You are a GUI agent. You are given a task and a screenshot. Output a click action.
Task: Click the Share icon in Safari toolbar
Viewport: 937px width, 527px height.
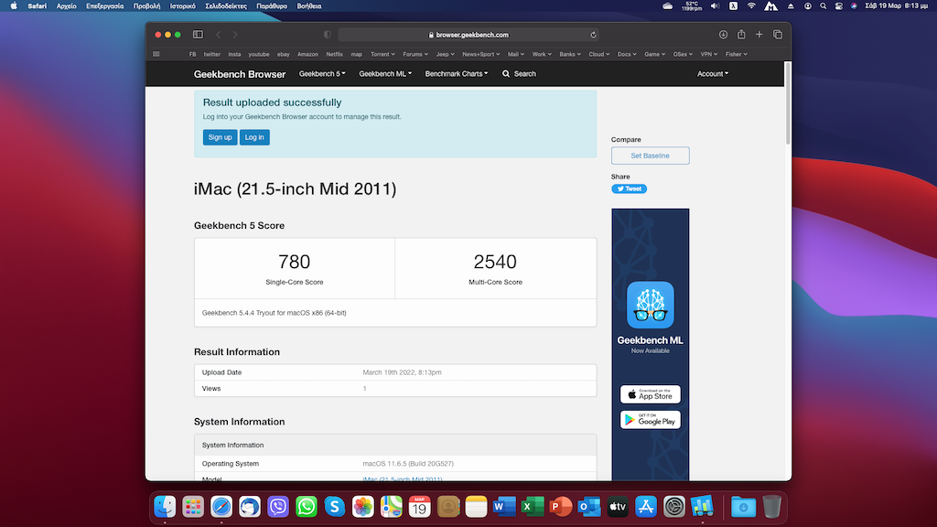point(741,35)
